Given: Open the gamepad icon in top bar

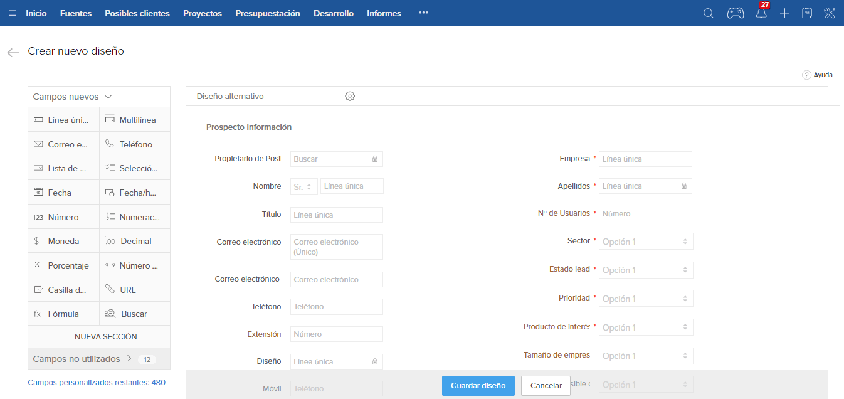Looking at the screenshot, I should [x=735, y=13].
